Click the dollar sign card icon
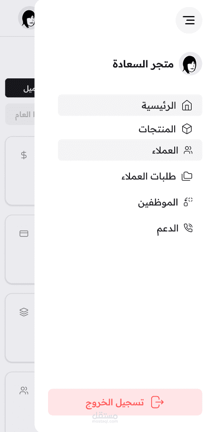210x432 pixels. [x=24, y=155]
